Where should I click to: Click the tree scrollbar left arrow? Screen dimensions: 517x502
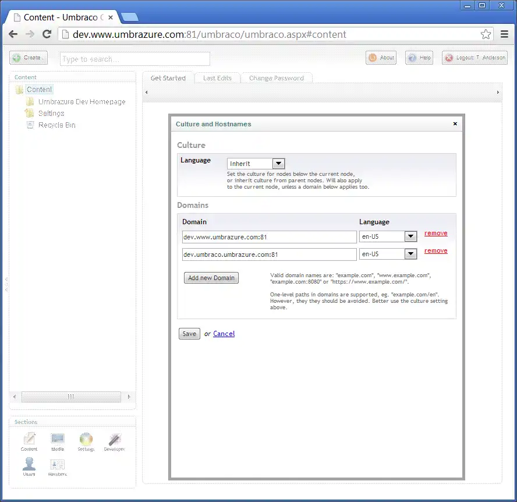(15, 397)
